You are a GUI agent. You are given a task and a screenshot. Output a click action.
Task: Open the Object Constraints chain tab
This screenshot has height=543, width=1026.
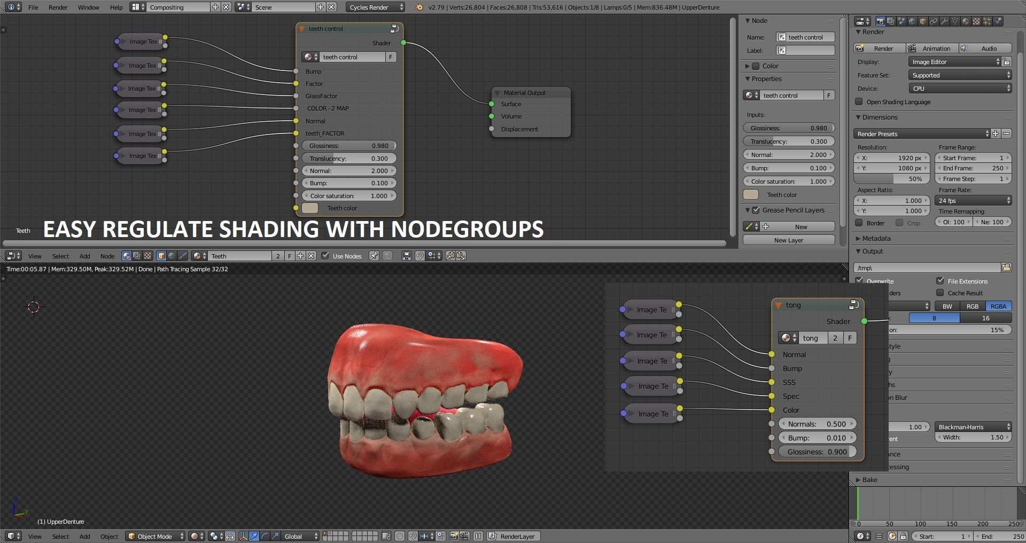tap(934, 21)
